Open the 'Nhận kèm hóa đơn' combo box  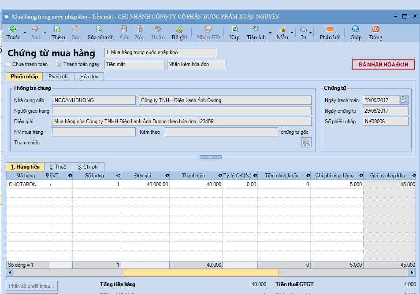tap(197, 64)
